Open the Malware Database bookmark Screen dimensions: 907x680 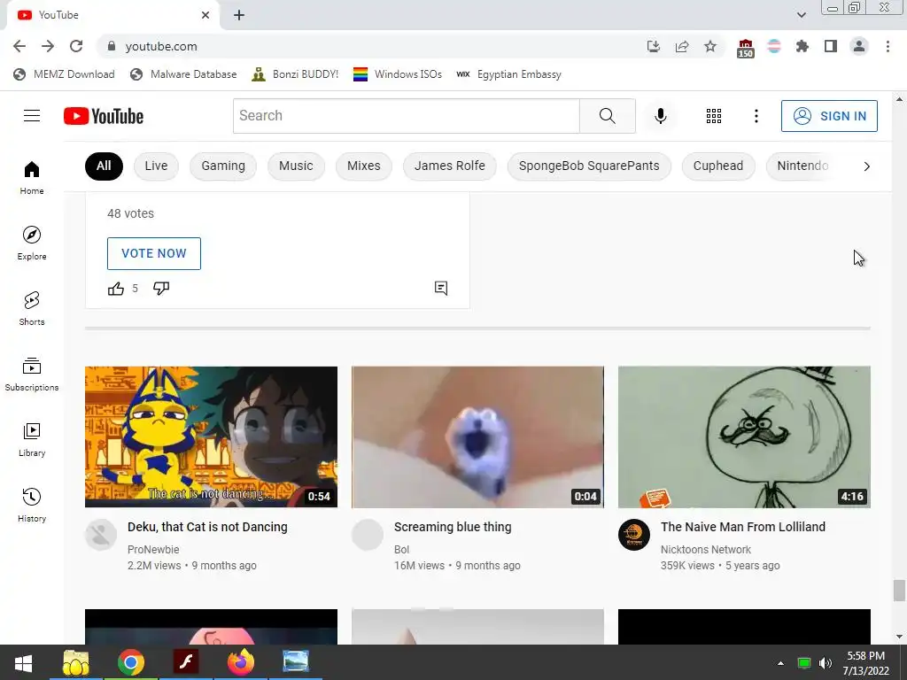click(x=183, y=74)
